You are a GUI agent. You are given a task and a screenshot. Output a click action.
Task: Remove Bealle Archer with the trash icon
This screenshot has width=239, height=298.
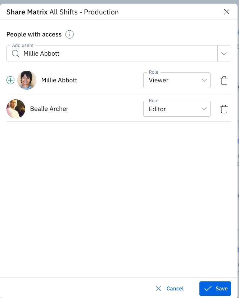coord(224,109)
